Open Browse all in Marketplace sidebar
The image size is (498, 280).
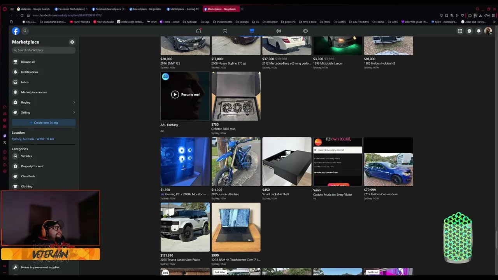click(44, 62)
